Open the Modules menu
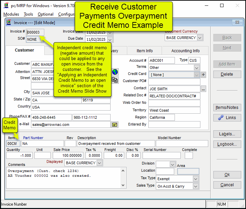The height and width of the screenshot is (209, 246). (11, 14)
